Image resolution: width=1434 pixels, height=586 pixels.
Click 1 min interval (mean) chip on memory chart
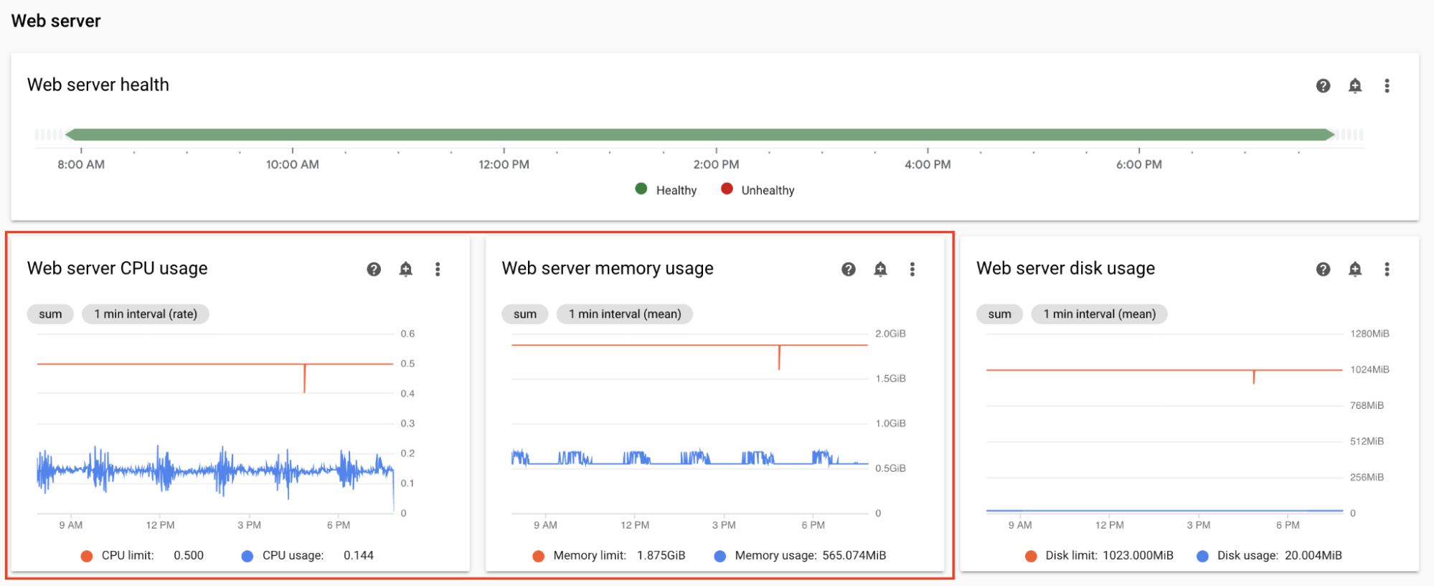coord(624,314)
